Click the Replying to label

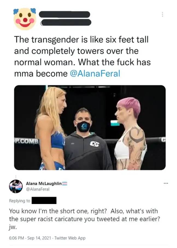tap(20, 201)
